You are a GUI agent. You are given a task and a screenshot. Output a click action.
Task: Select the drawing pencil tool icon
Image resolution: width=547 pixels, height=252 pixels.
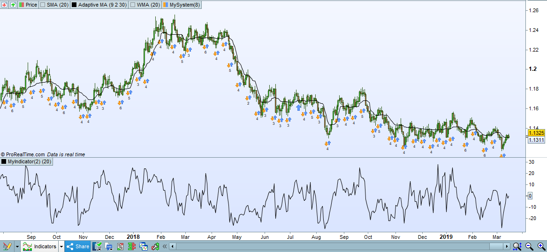[7, 246]
